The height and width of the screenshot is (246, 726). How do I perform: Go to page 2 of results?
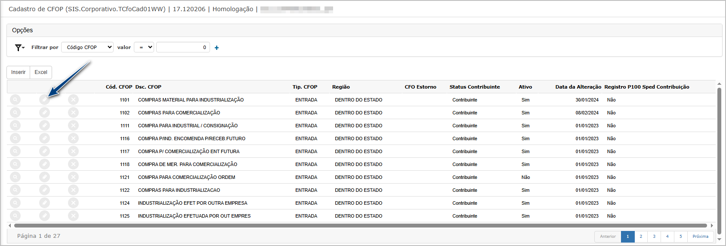coord(641,237)
